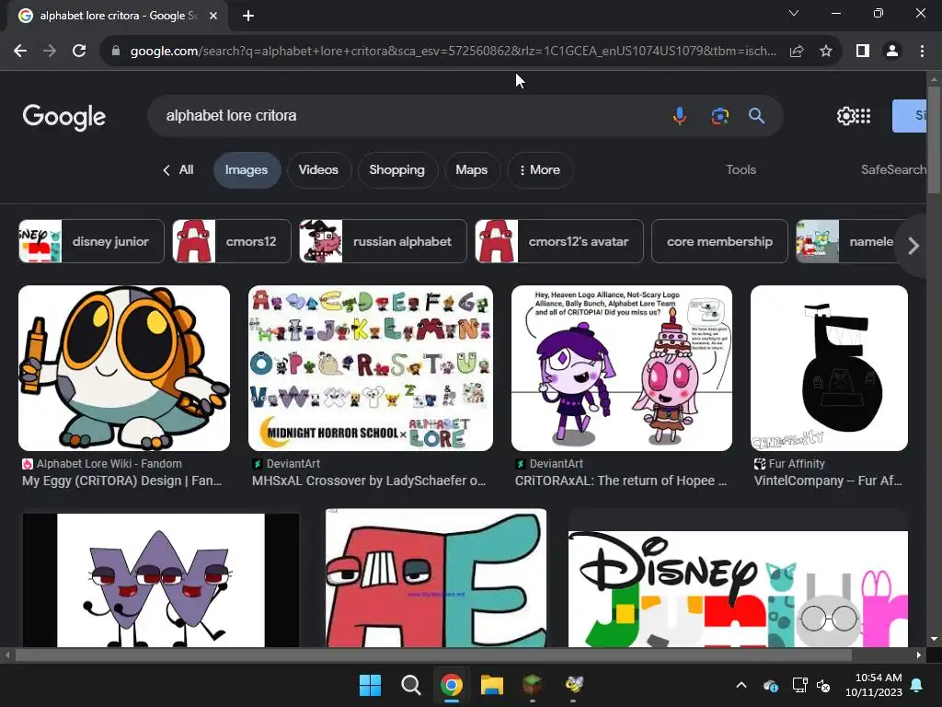
Task: Filter by cmors12's avatar chip
Action: point(559,242)
